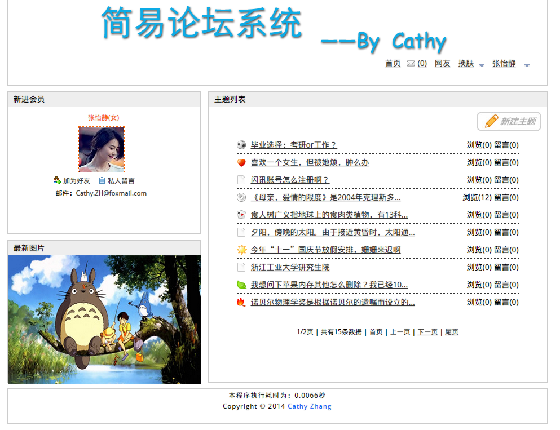The width and height of the screenshot is (560, 430).
Task: Open topic 喜欢一个女生，但被她烦，肿么办
Action: [x=310, y=162]
